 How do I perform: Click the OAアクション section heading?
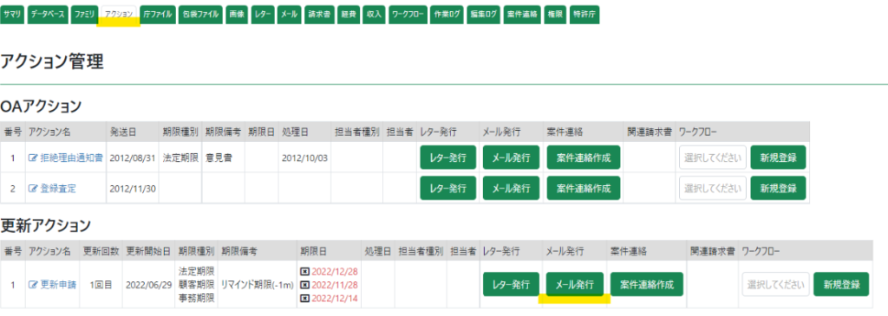(x=42, y=106)
